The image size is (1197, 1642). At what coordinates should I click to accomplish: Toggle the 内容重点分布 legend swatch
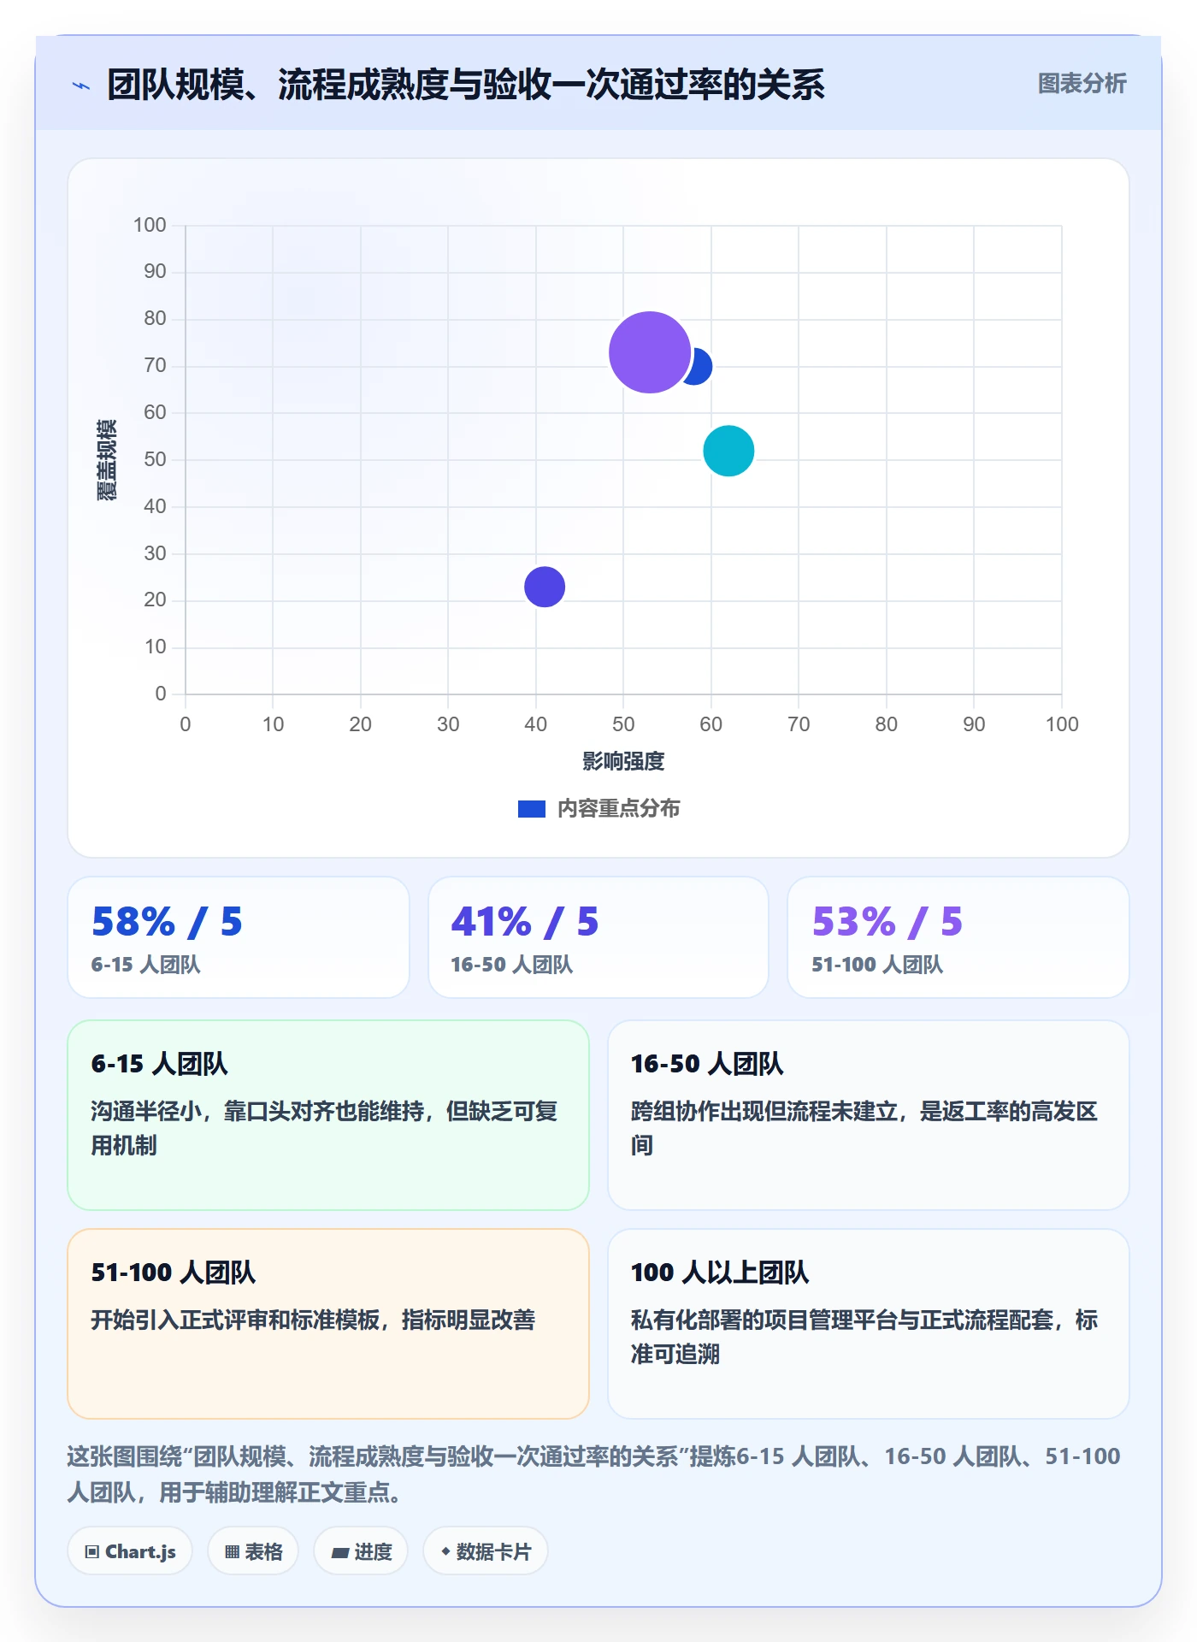click(x=531, y=809)
